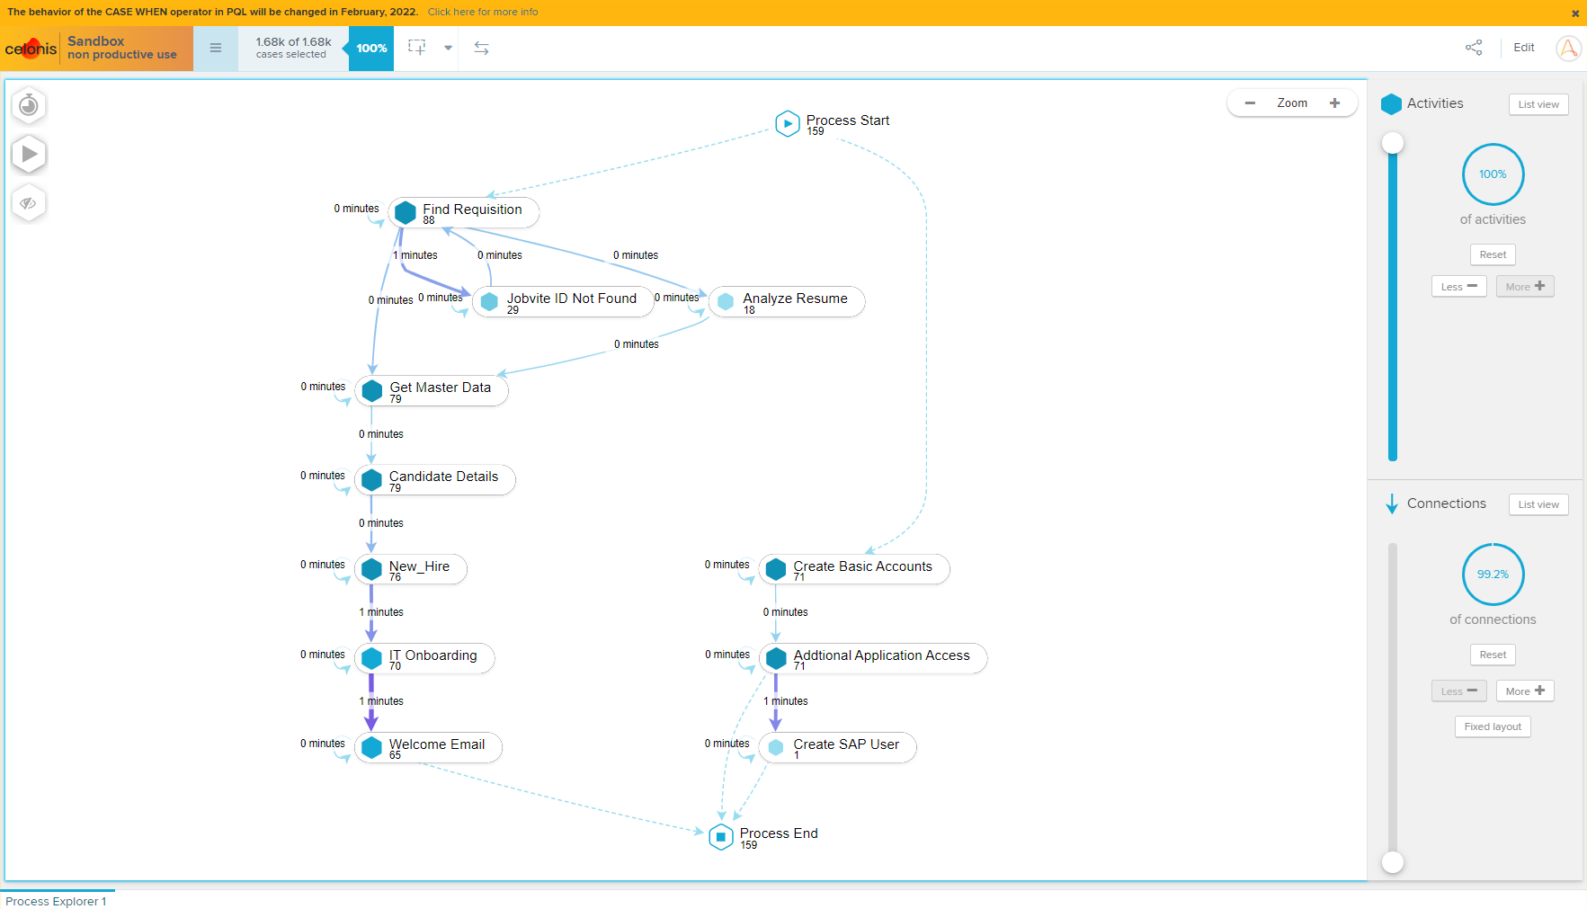Open Activities List view
The image size is (1587, 909).
[1538, 104]
